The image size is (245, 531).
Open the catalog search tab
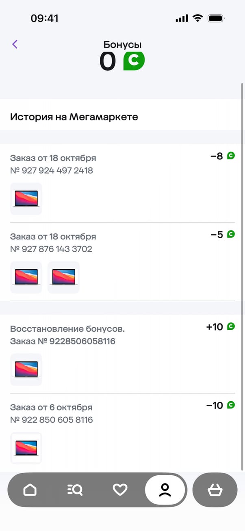tap(75, 490)
